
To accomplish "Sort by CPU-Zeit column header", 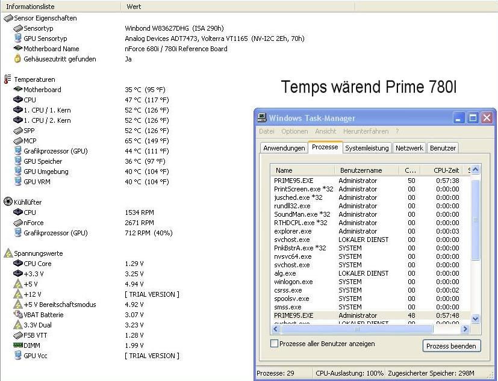I will point(443,170).
